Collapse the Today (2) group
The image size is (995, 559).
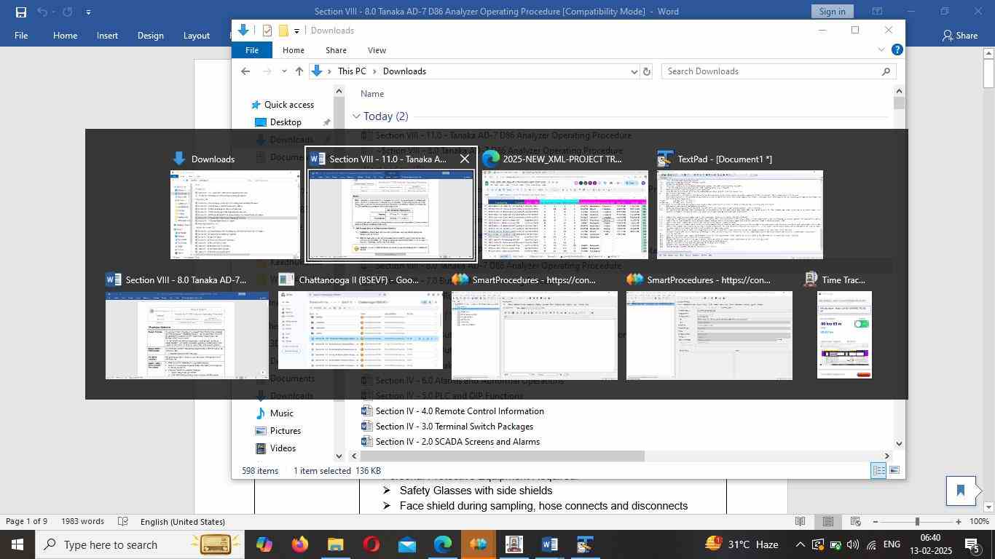point(356,116)
